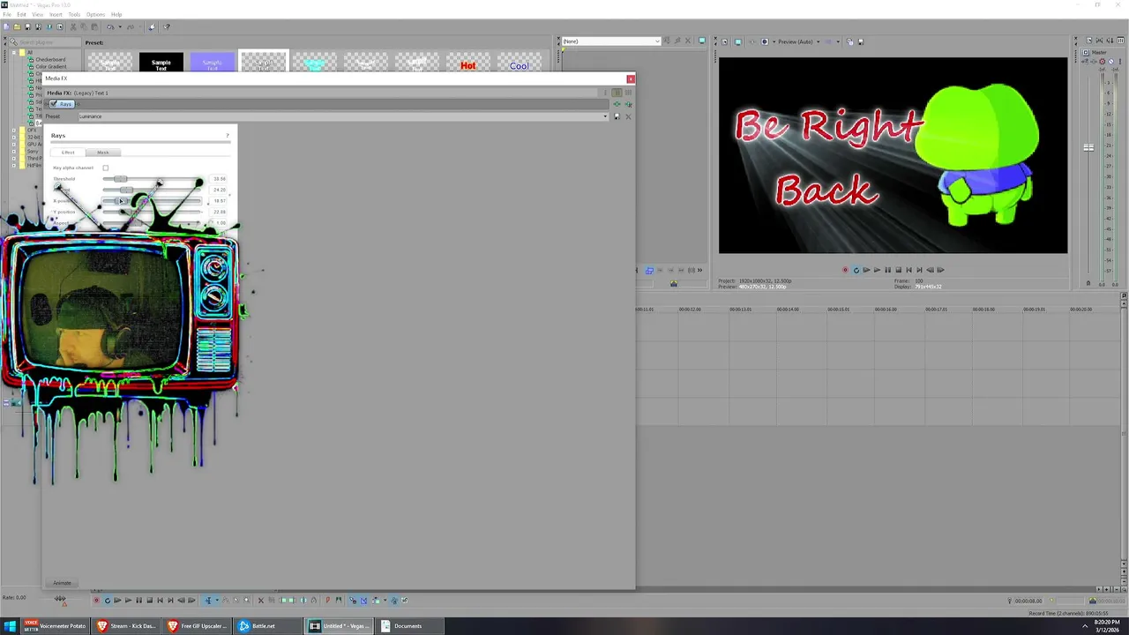Open the Options menu
Image resolution: width=1129 pixels, height=635 pixels.
(95, 14)
